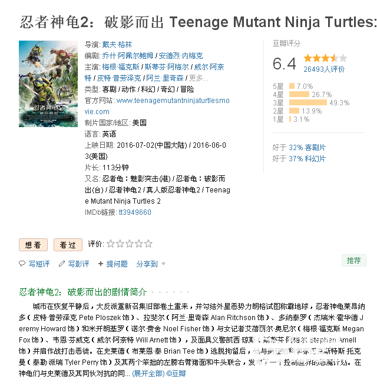Choose the fourth rating star
This screenshot has width=377, height=386.
coord(139,244)
